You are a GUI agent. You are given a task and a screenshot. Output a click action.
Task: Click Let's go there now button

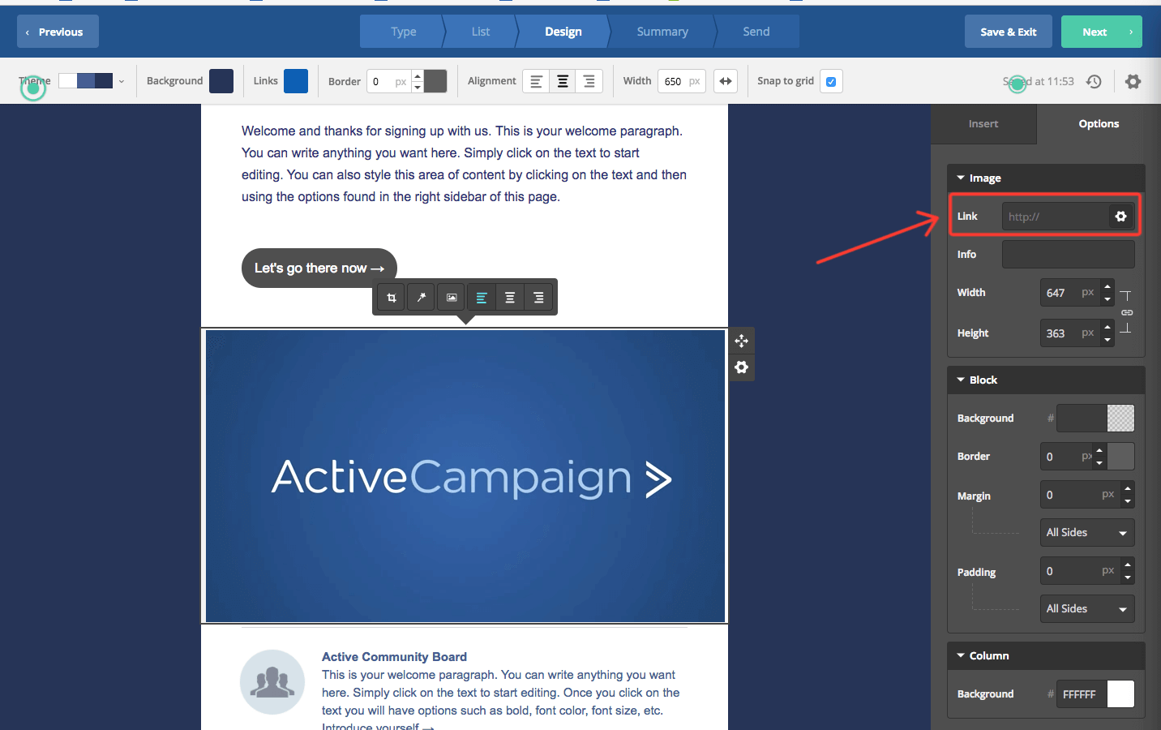pyautogui.click(x=319, y=268)
